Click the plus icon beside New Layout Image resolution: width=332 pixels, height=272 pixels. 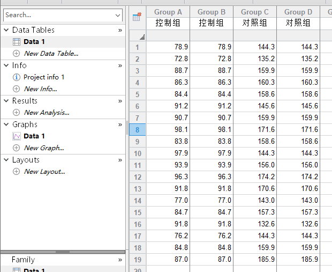pyautogui.click(x=16, y=172)
